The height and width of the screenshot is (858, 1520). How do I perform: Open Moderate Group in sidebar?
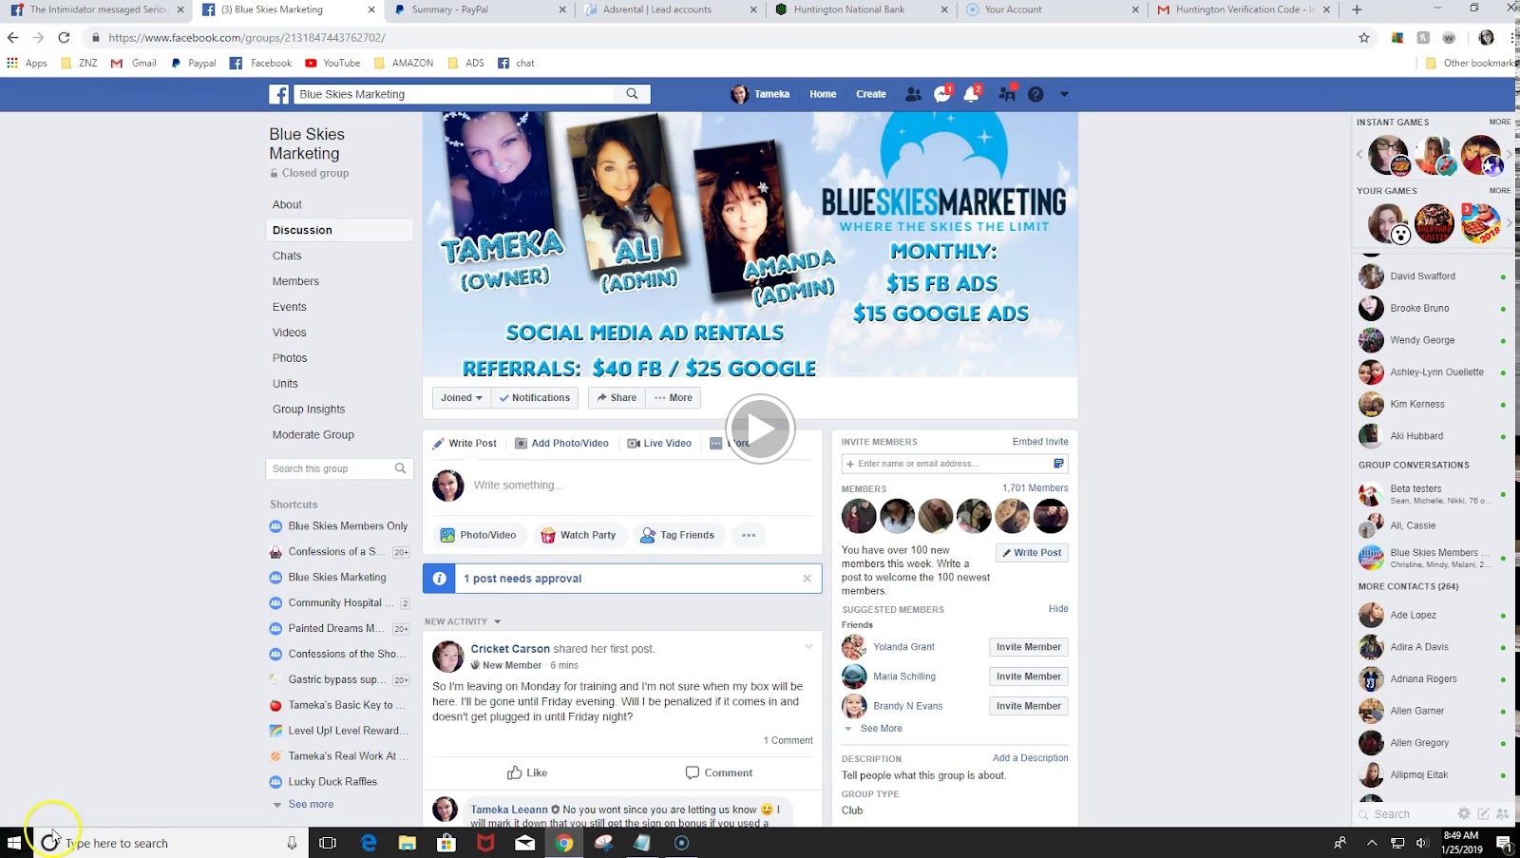coord(313,435)
